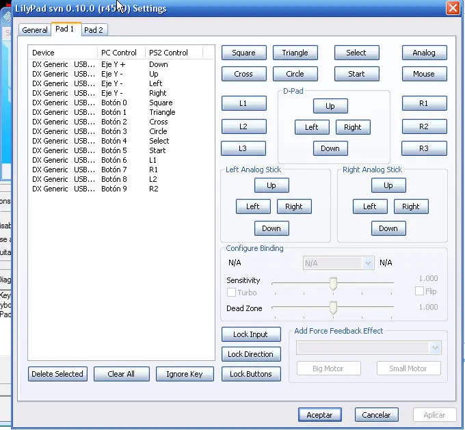
Task: Click the Lock Direction button
Action: pyautogui.click(x=251, y=354)
